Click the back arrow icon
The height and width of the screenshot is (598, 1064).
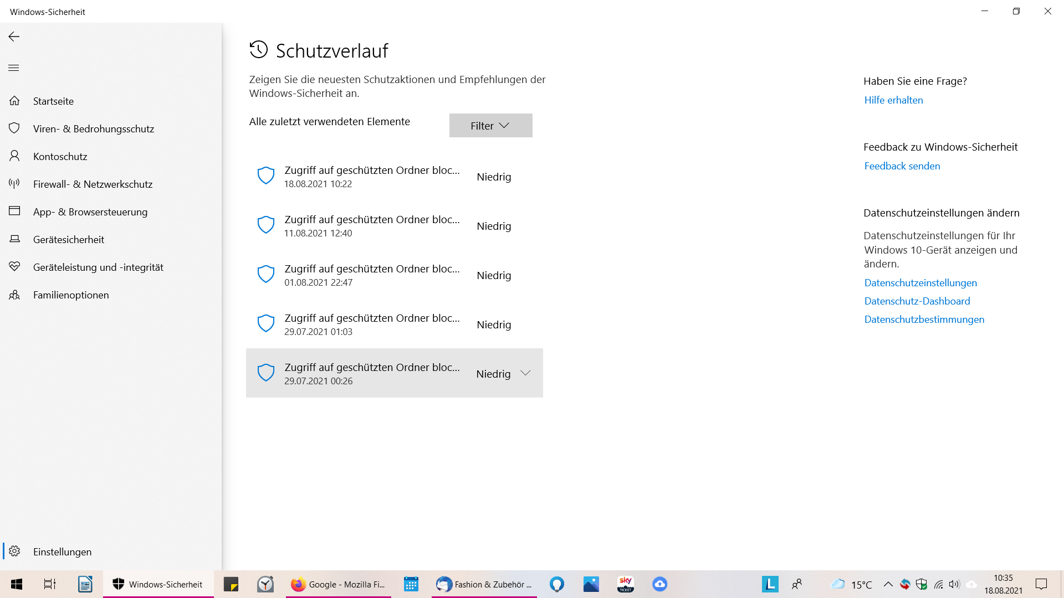[x=14, y=37]
